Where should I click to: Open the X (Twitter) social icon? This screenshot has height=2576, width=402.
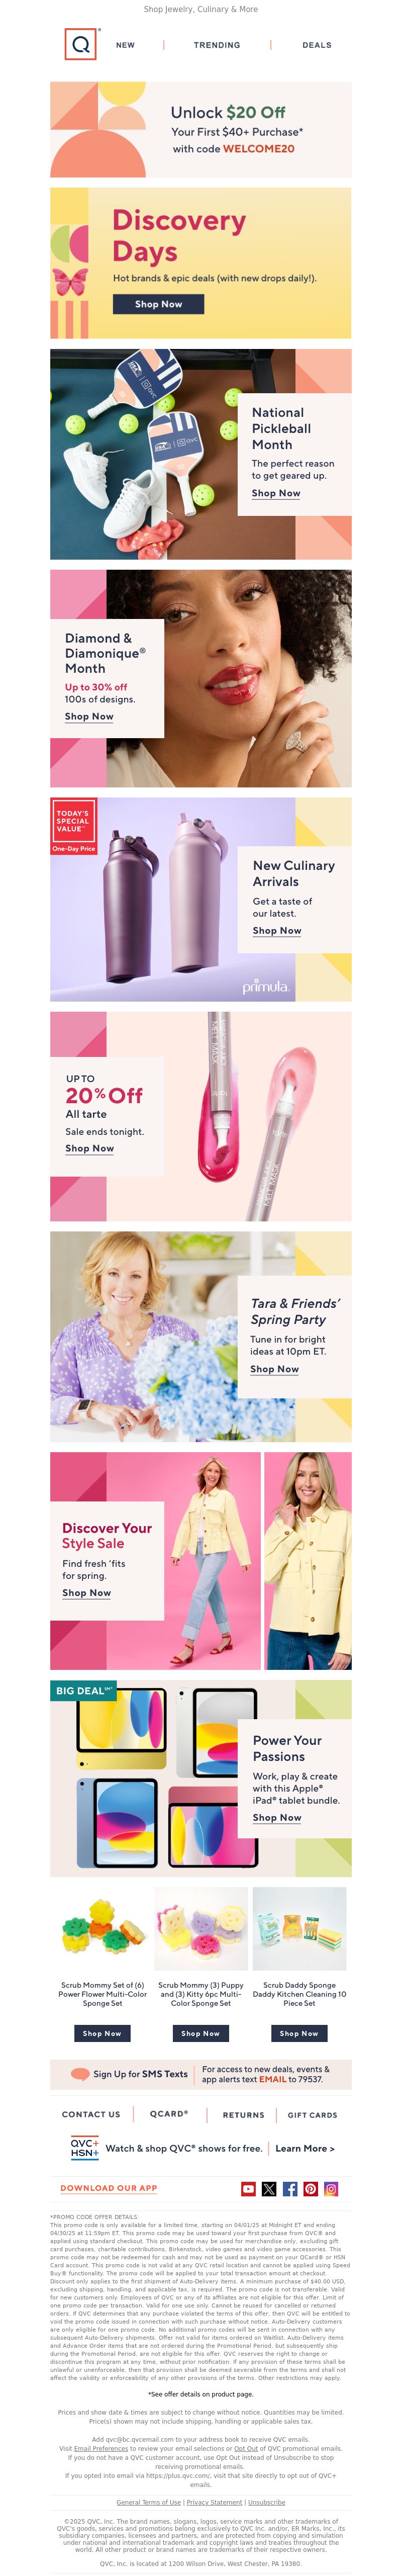(269, 2189)
